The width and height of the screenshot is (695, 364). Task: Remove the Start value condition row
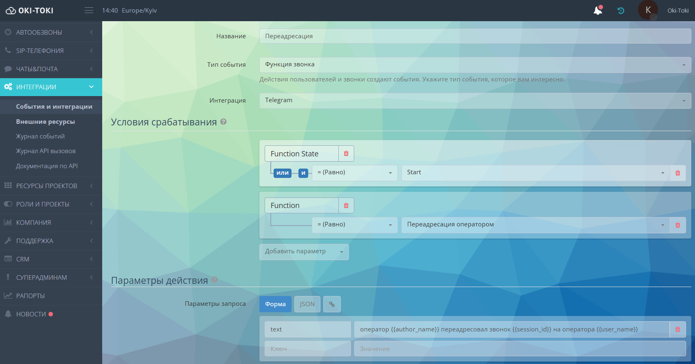pyautogui.click(x=677, y=173)
